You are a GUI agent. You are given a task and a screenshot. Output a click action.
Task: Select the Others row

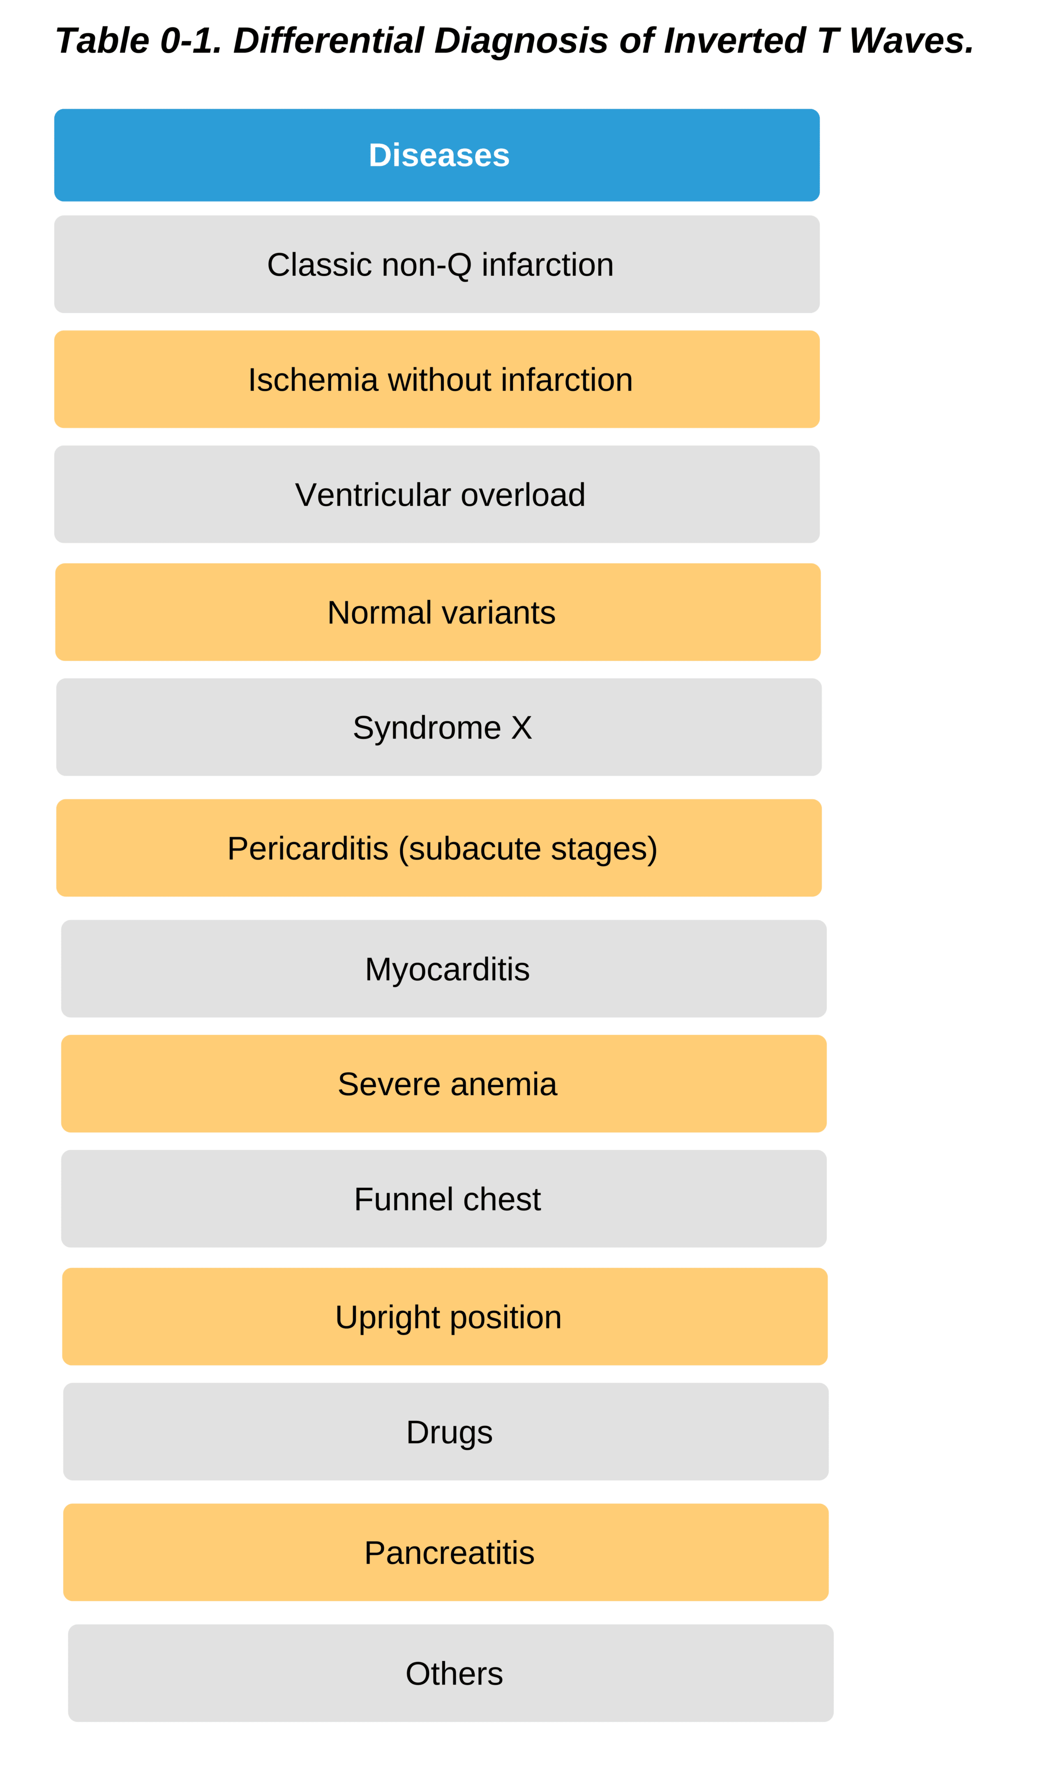(451, 1673)
